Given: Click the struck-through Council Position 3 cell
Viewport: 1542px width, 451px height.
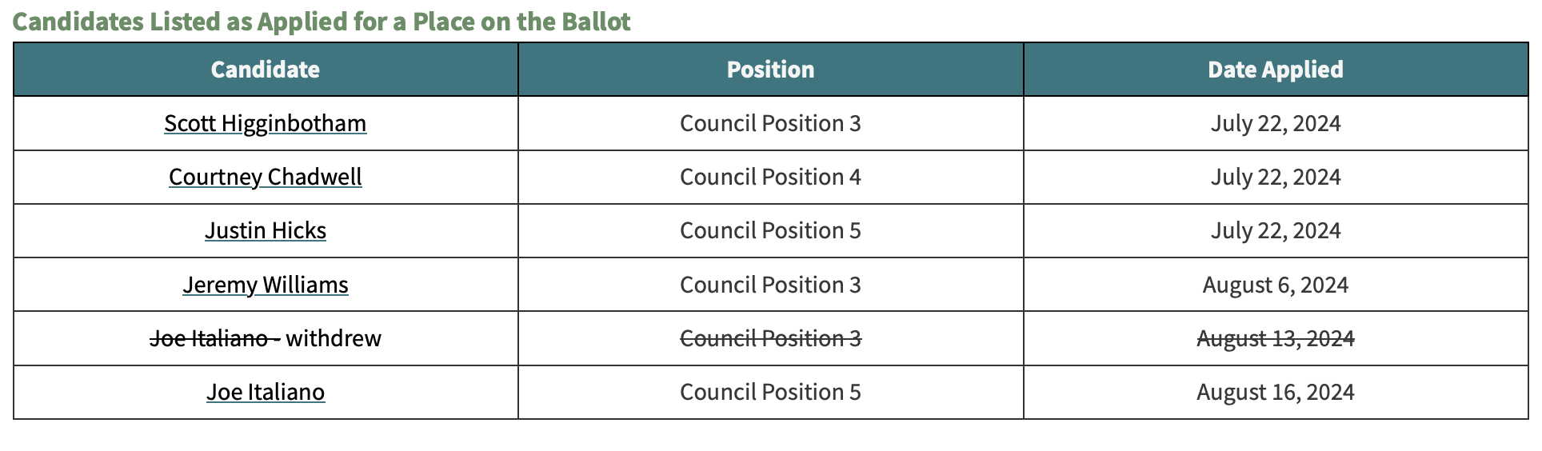Looking at the screenshot, I should pos(770,338).
